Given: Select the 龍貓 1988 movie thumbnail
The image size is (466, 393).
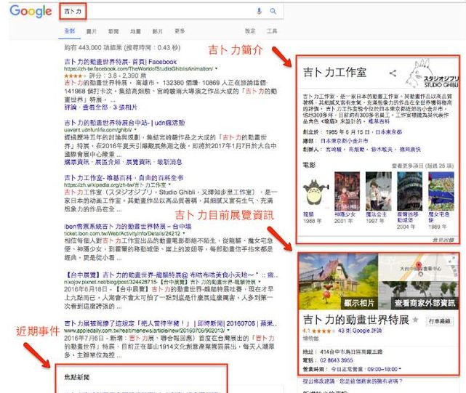Looking at the screenshot, I should pos(316,191).
